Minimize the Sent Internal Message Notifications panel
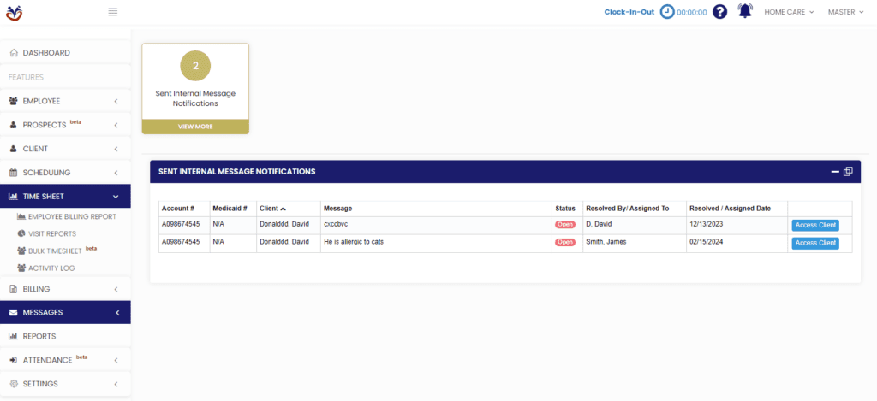 click(x=835, y=172)
